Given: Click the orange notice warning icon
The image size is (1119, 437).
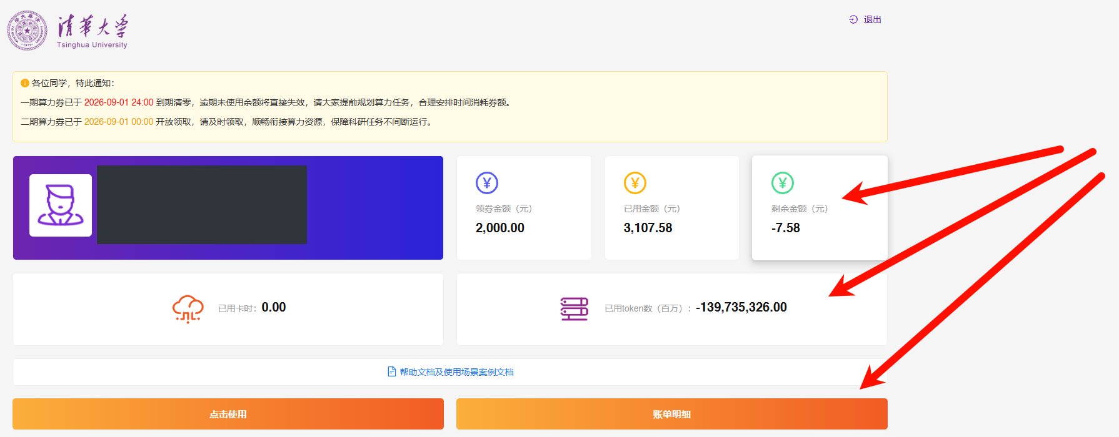Looking at the screenshot, I should point(25,83).
